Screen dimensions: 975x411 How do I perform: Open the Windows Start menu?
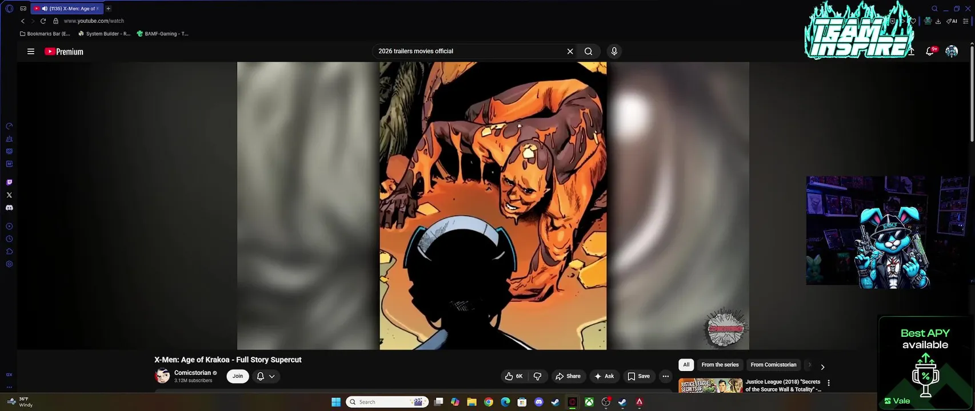(336, 402)
